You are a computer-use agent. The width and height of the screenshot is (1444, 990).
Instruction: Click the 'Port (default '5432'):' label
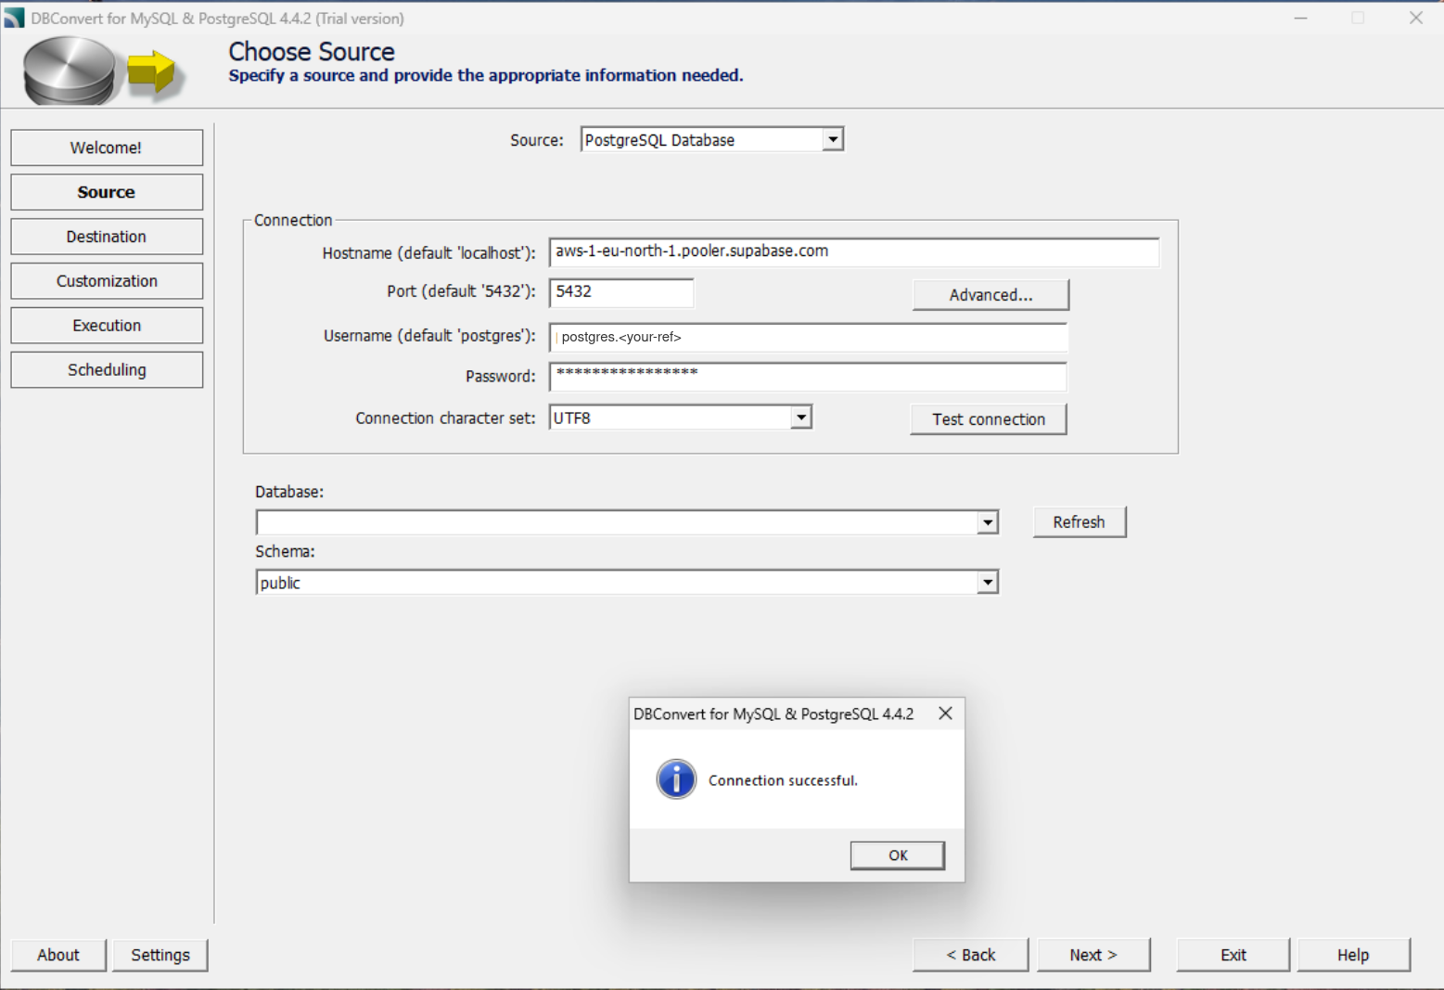click(x=462, y=291)
